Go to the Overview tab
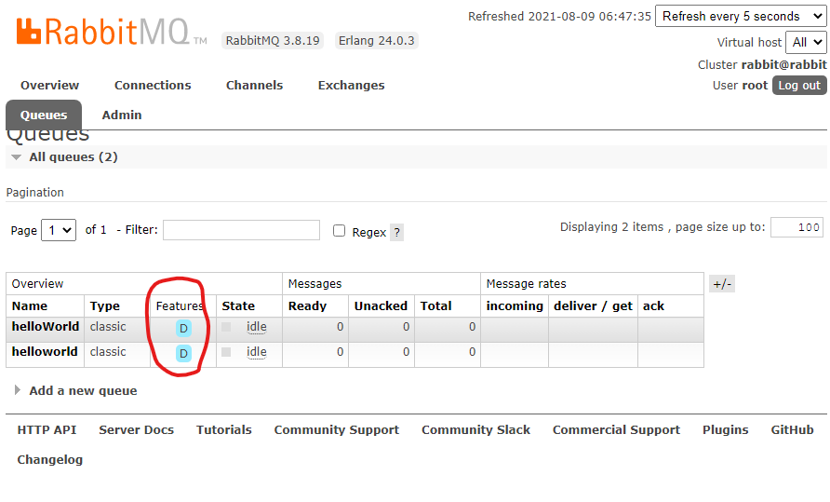The width and height of the screenshot is (830, 502). pyautogui.click(x=49, y=86)
